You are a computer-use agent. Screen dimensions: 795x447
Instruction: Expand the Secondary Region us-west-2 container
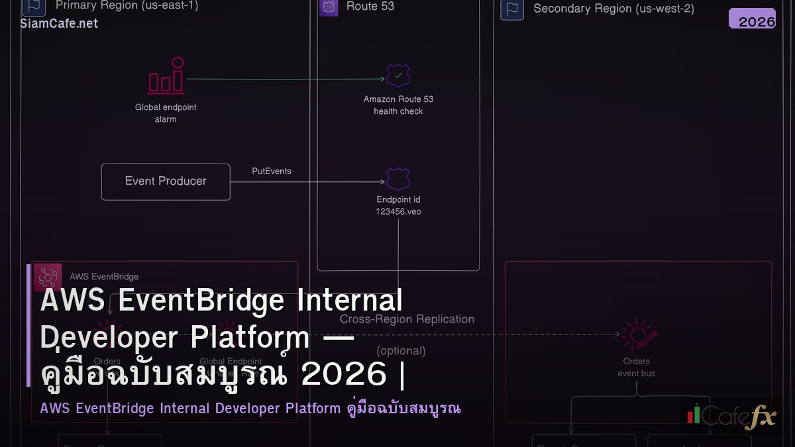click(613, 9)
